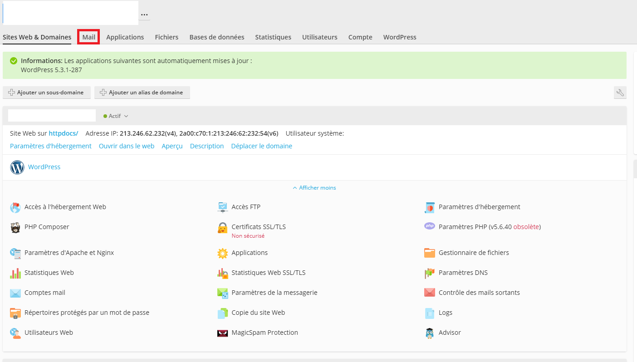Click the WordPress logo icon
The width and height of the screenshot is (637, 362).
pos(17,167)
